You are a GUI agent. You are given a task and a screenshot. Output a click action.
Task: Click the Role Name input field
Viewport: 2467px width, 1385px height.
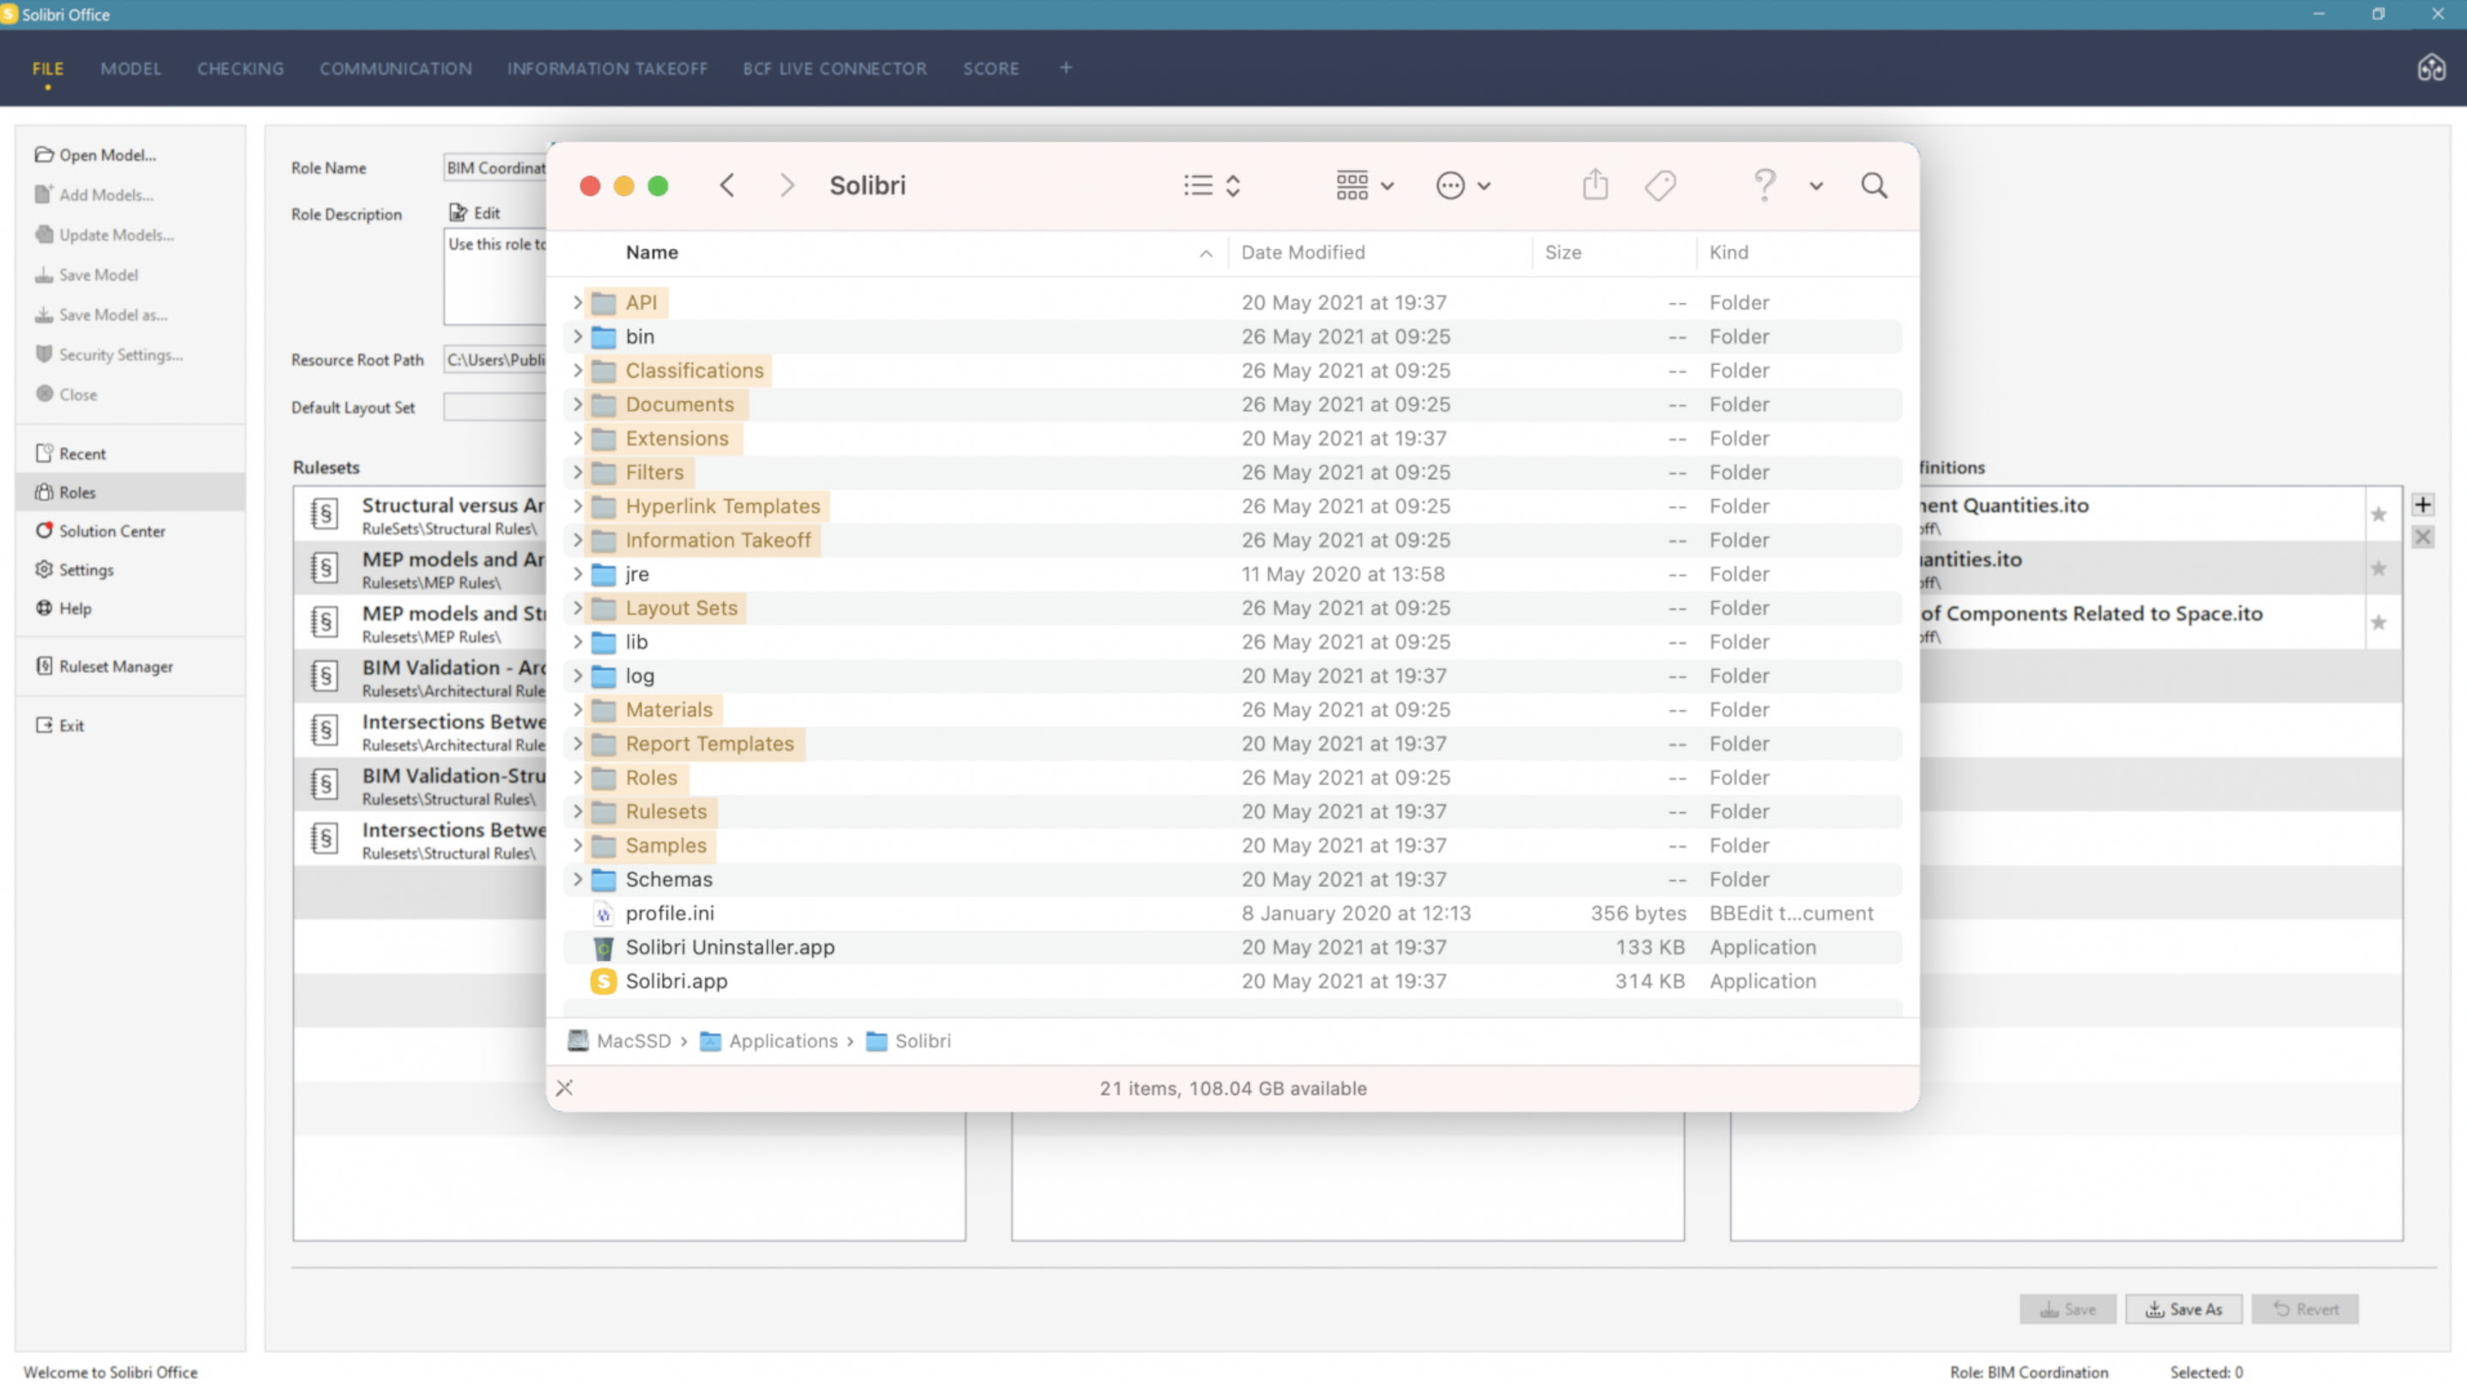pyautogui.click(x=495, y=167)
